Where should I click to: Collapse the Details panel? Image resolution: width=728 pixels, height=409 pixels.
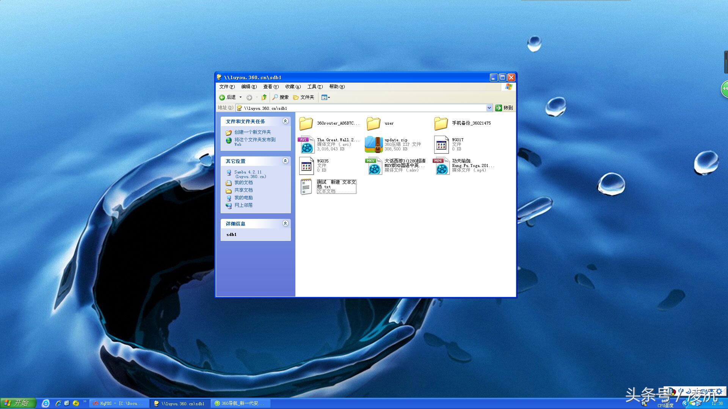[x=285, y=223]
